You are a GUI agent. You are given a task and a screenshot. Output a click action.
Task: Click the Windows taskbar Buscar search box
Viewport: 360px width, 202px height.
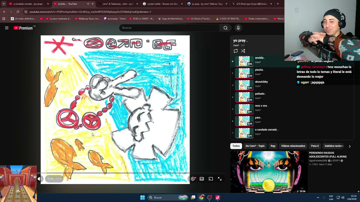[x=168, y=198]
